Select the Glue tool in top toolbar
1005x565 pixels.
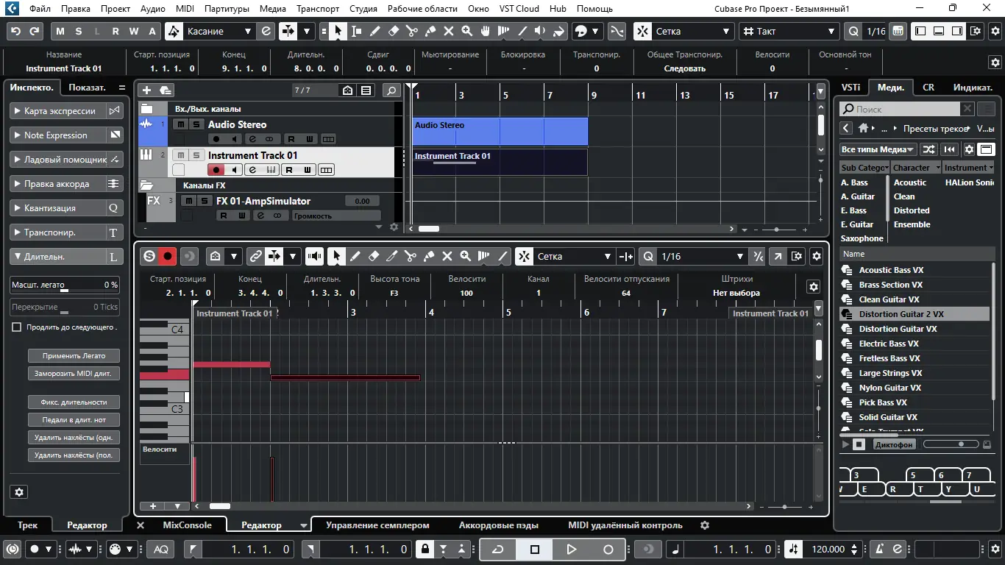coord(430,32)
